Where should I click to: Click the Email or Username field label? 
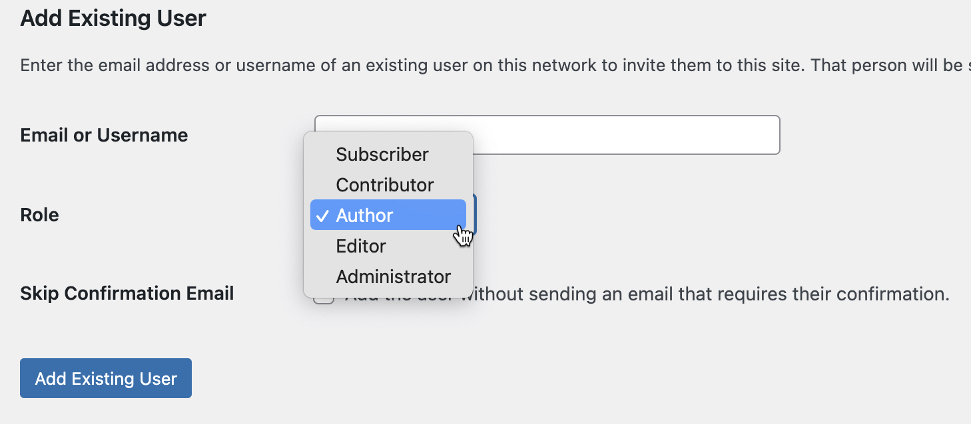(105, 136)
